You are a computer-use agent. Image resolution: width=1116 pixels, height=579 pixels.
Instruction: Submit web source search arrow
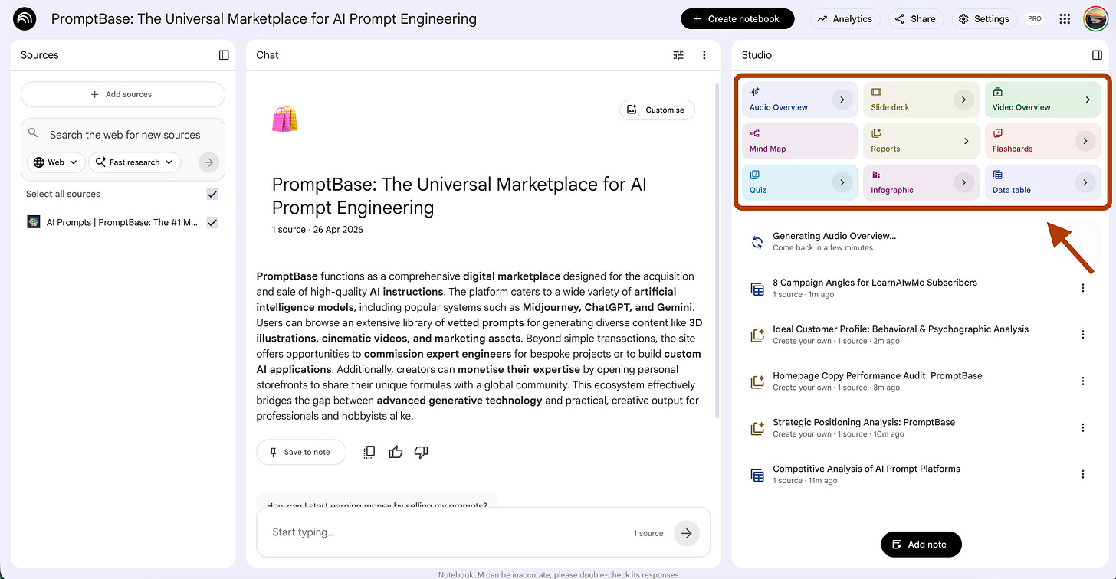tap(208, 162)
